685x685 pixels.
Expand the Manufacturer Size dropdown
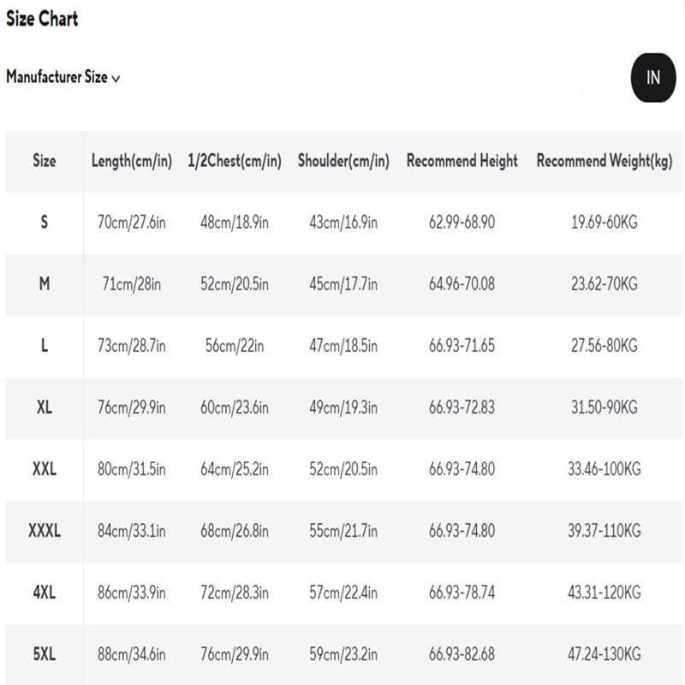tap(57, 77)
